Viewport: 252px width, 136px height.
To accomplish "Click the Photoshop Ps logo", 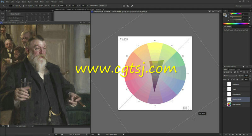I will pos(2,2).
